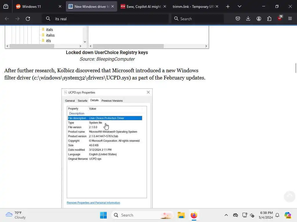Click the browser Search box
Viewport: 297px width, 222px height.
[198, 19]
